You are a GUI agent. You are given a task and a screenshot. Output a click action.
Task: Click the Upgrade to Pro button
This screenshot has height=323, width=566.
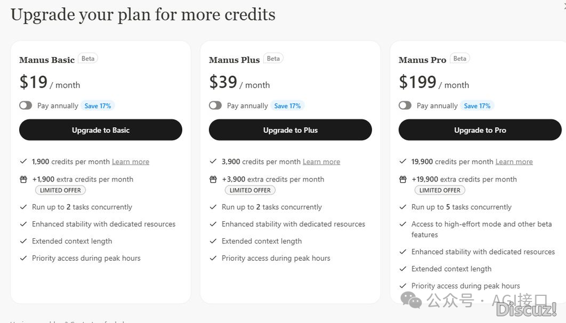pyautogui.click(x=480, y=130)
